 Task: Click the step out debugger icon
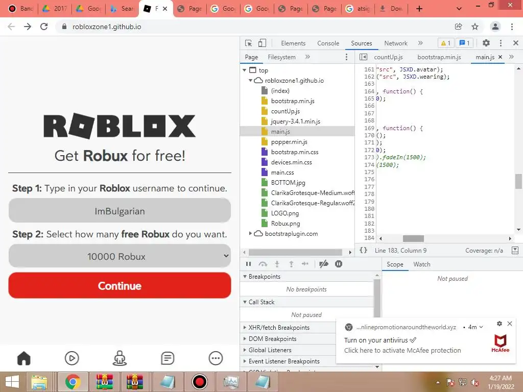(291, 264)
